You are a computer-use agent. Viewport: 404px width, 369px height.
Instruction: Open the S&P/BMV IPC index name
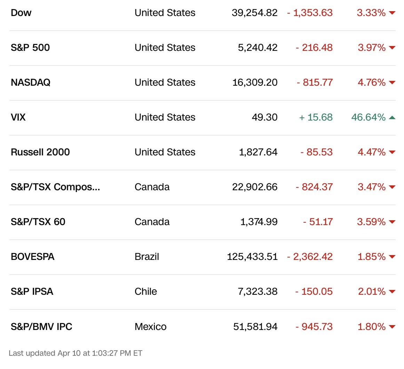pos(41,327)
